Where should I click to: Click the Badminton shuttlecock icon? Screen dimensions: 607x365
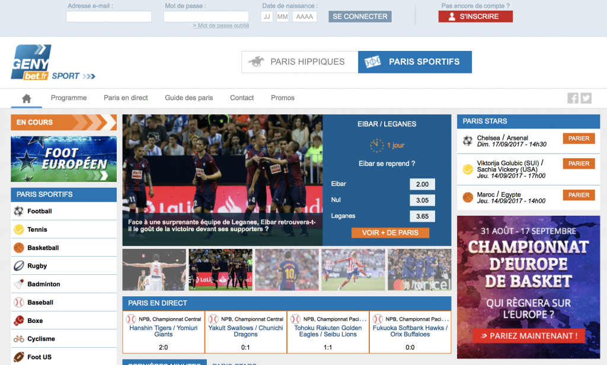18,284
